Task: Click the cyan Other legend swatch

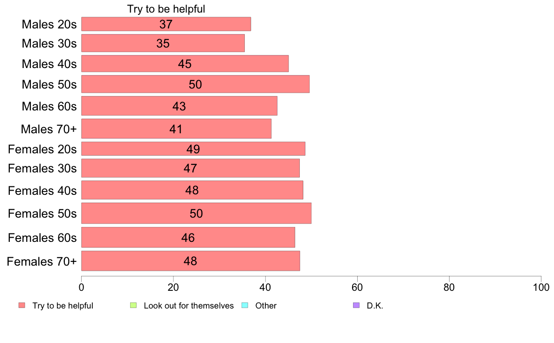Action: [x=244, y=305]
